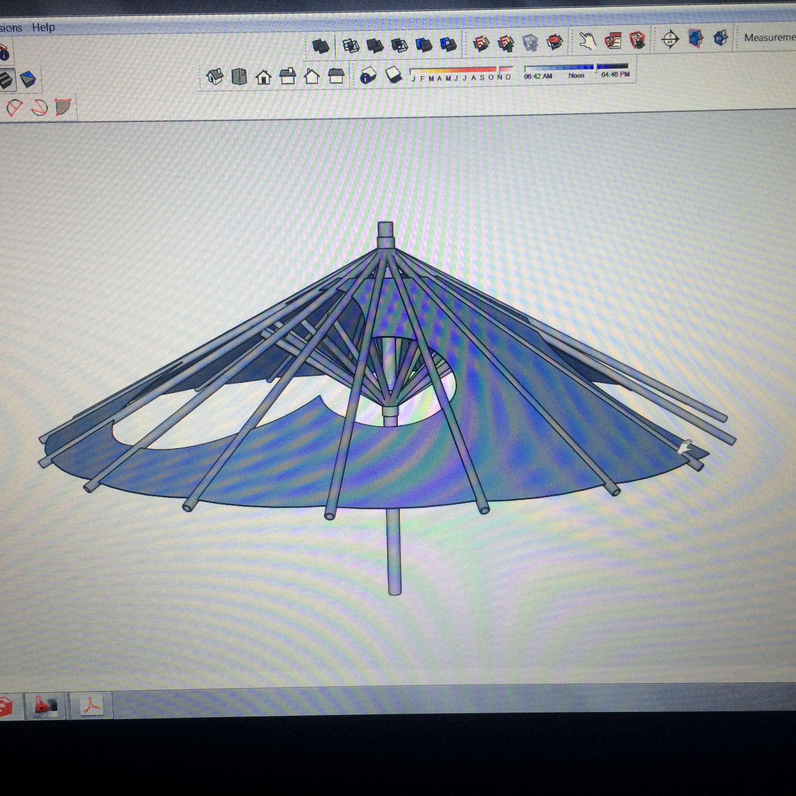The image size is (796, 796).
Task: Click the Outer Shell solid tool
Action: 321,46
